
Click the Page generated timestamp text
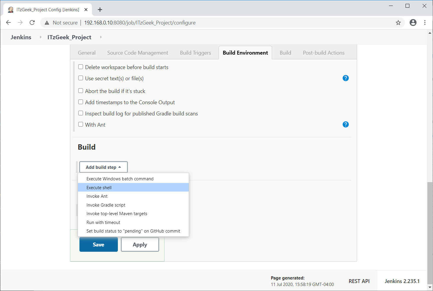coord(302,285)
